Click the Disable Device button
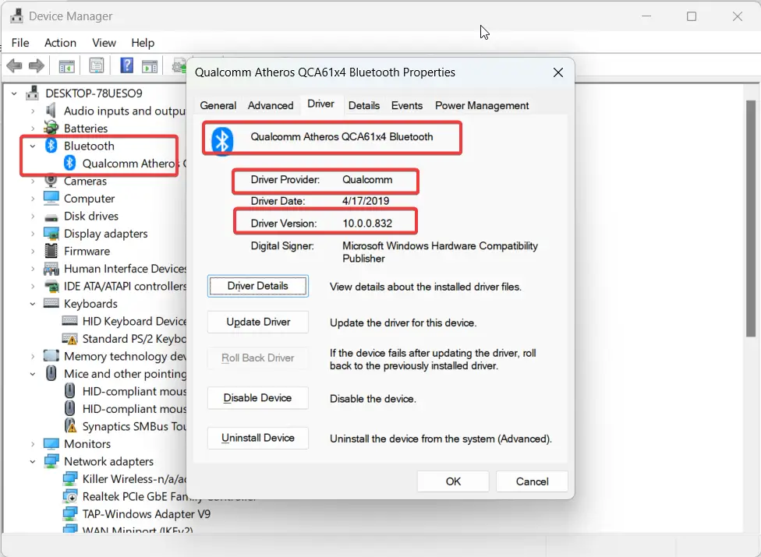Viewport: 761px width, 557px height. (258, 397)
